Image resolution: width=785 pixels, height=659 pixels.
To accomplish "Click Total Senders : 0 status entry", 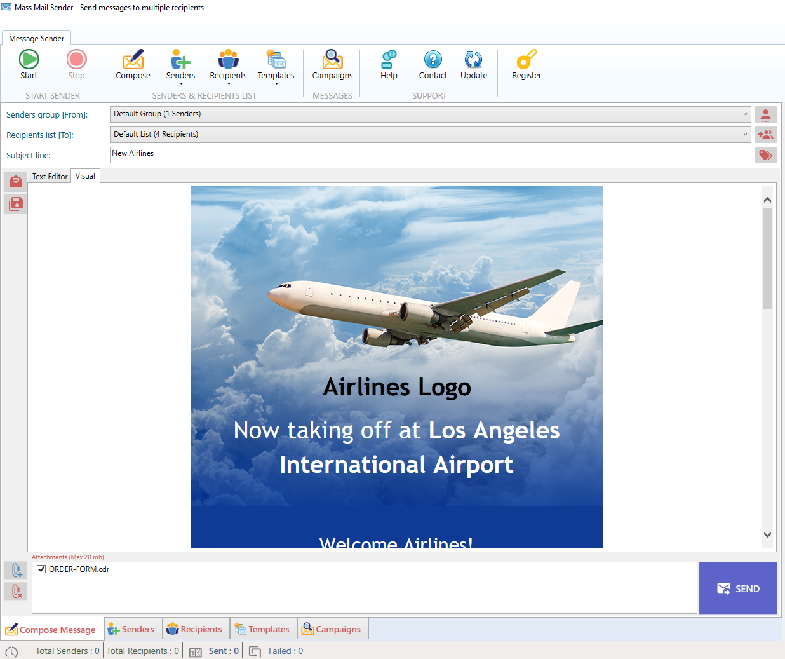I will pos(67,651).
